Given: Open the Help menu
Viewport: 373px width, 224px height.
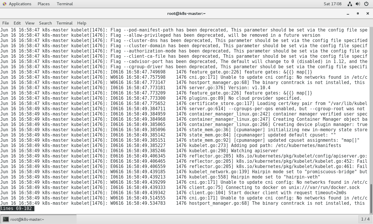Looking at the screenshot, I should [x=82, y=23].
